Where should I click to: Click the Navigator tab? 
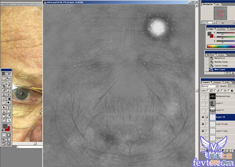point(208,4)
